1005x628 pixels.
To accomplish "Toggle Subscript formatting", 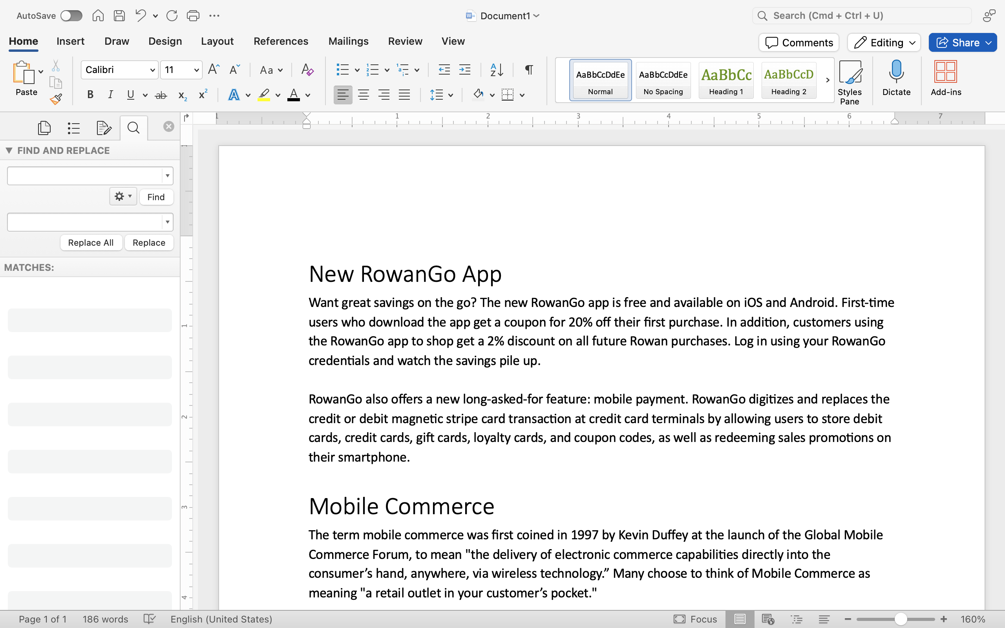I will point(182,95).
